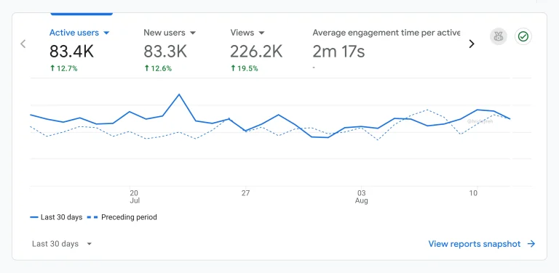The width and height of the screenshot is (559, 273).
Task: Click the 10 axis date label
Action: tap(473, 193)
